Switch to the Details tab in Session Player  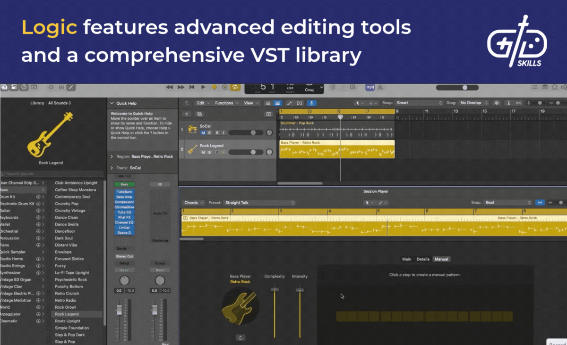click(x=423, y=259)
